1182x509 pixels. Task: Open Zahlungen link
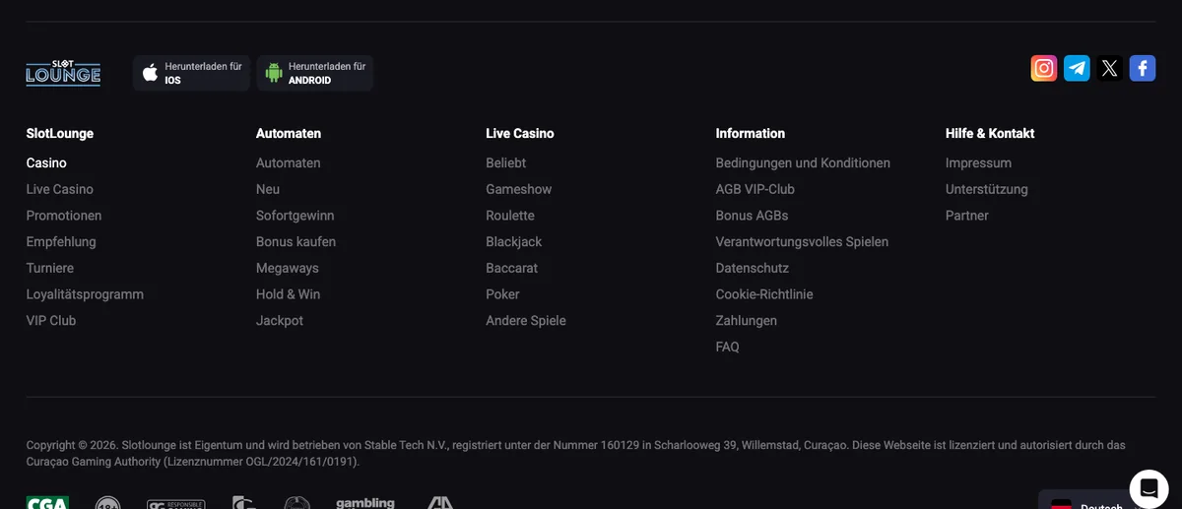[x=747, y=320]
